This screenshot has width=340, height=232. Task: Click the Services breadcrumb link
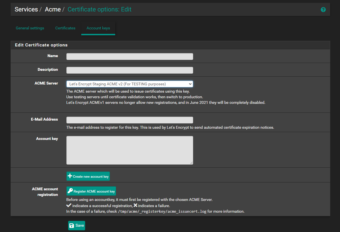26,9
